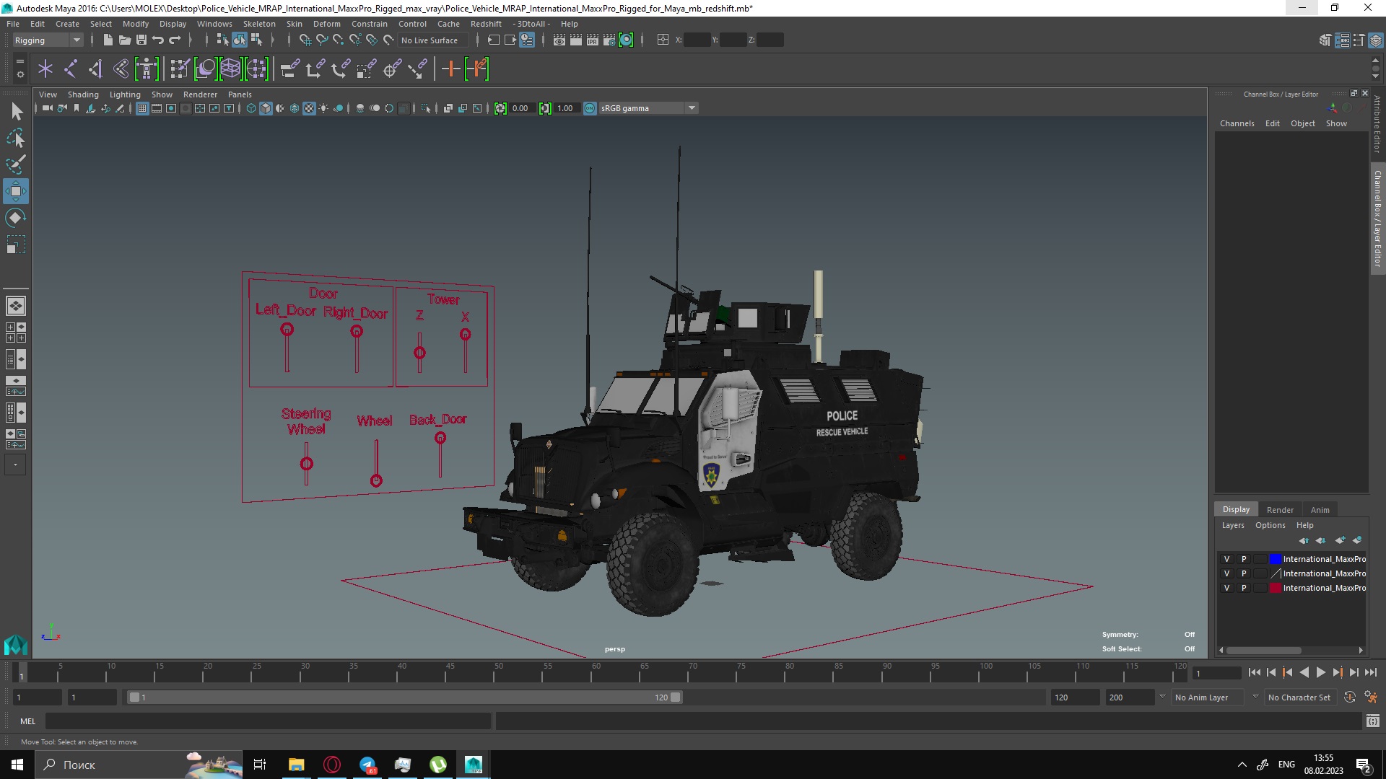The image size is (1386, 779).
Task: Expand the Rigging menu set dropdown
Action: (48, 40)
